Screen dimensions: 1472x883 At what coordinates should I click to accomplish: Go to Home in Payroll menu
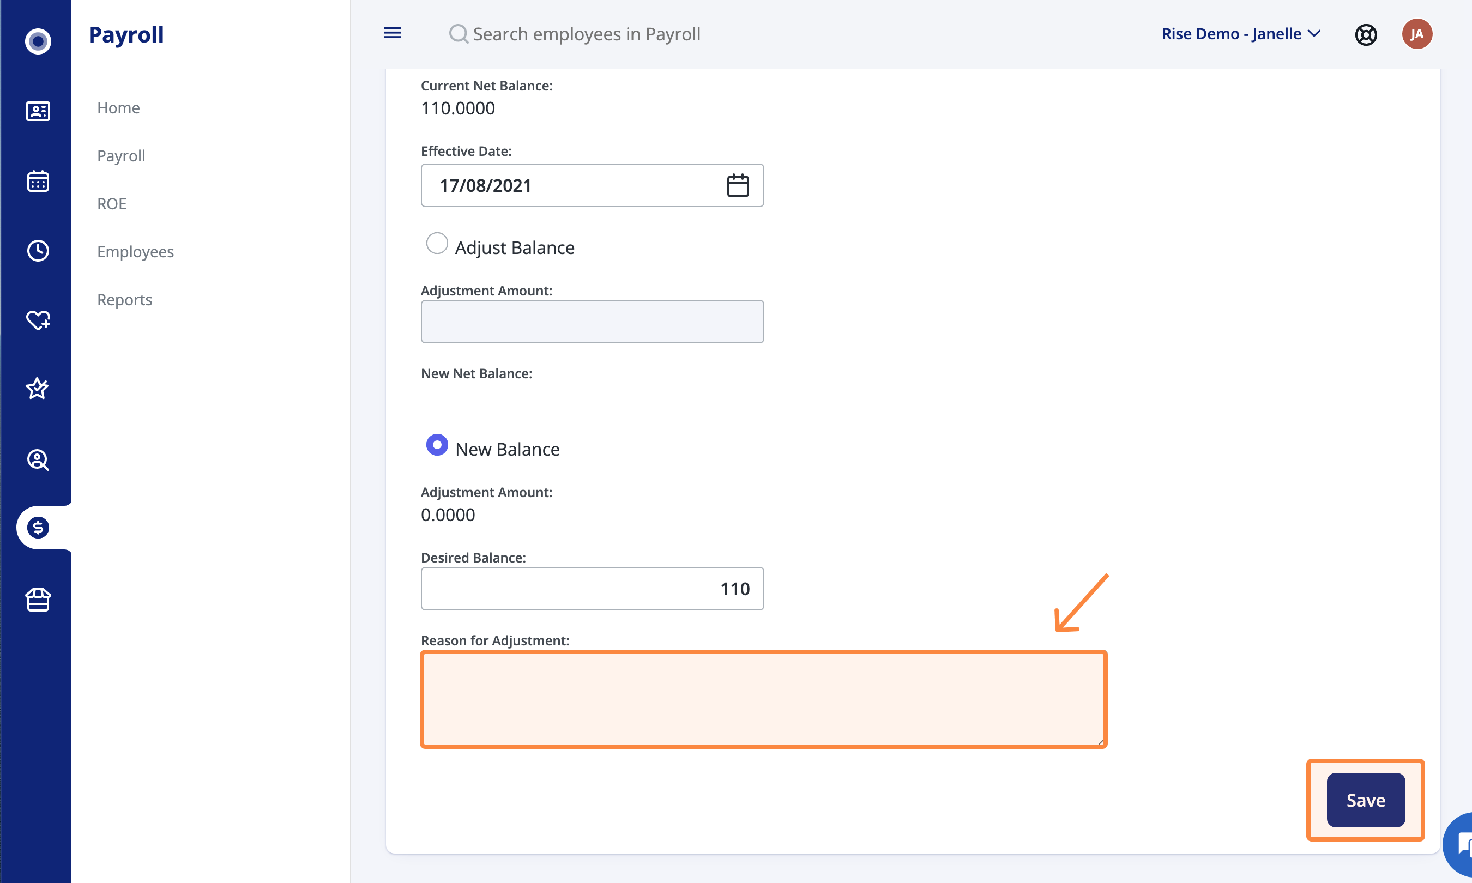point(118,108)
